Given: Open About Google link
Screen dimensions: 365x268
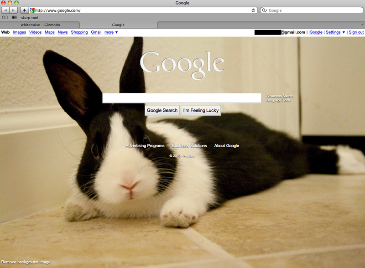Looking at the screenshot, I should 226,146.
